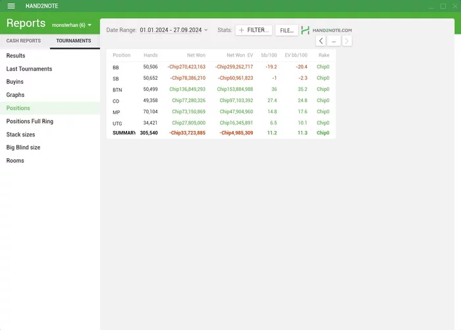Open the Date Range dropdown
The width and height of the screenshot is (461, 330).
coord(205,30)
